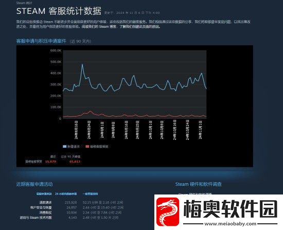Click the '游戏与 Steam 技术问题' row label

[36, 218]
